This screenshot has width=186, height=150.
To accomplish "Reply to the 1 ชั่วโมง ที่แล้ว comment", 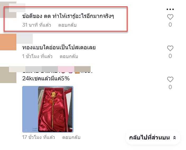I will coord(69,56).
